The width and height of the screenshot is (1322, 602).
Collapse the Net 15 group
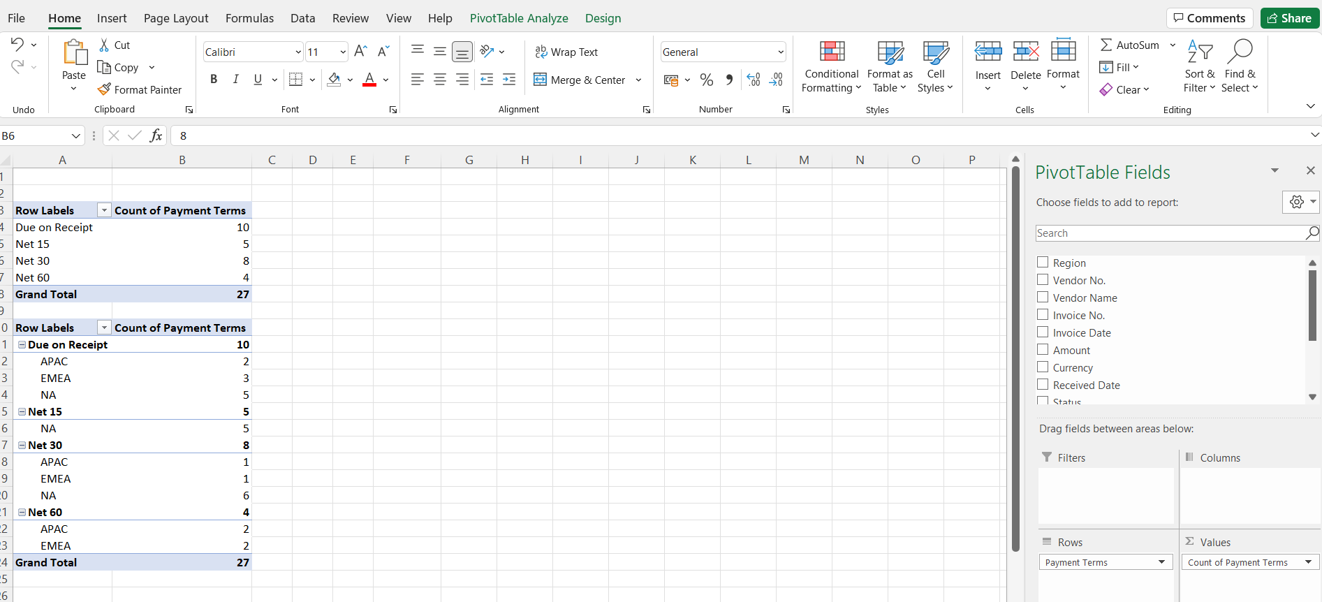[x=22, y=411]
